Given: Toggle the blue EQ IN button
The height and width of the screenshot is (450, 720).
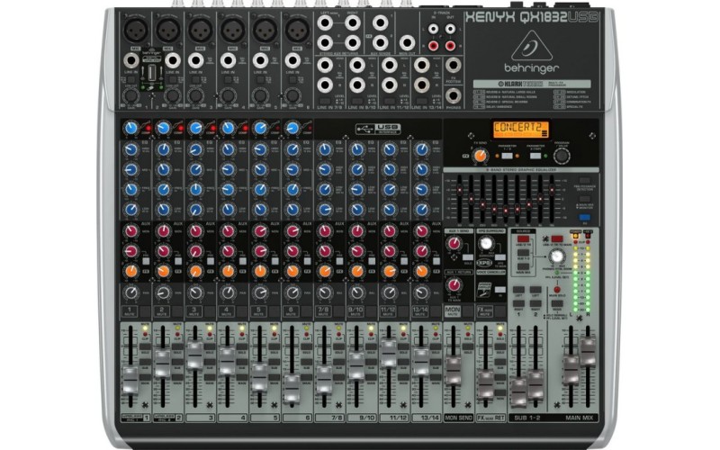Looking at the screenshot, I should pyautogui.click(x=585, y=218).
